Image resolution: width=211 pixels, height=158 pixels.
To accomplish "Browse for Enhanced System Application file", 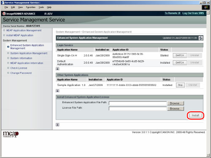I will 176,103.
